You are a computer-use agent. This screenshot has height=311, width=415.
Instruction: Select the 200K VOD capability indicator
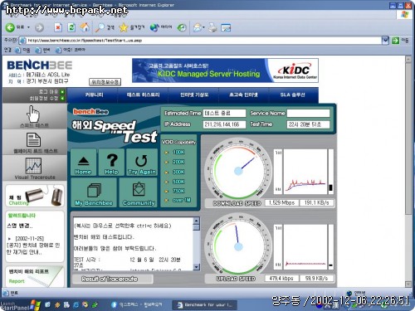coord(175,162)
